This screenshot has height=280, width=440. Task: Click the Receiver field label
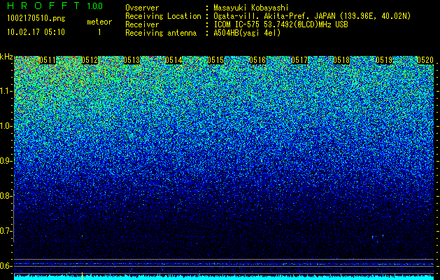(x=142, y=24)
